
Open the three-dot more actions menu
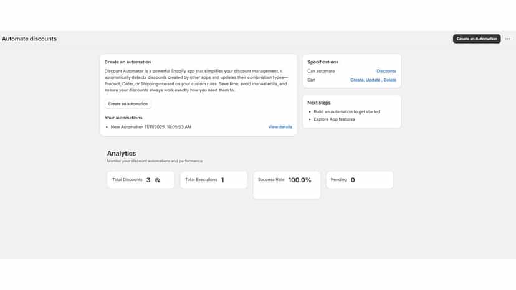pyautogui.click(x=507, y=39)
